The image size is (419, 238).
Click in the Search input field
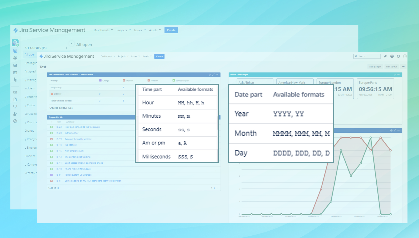pyautogui.click(x=368, y=56)
